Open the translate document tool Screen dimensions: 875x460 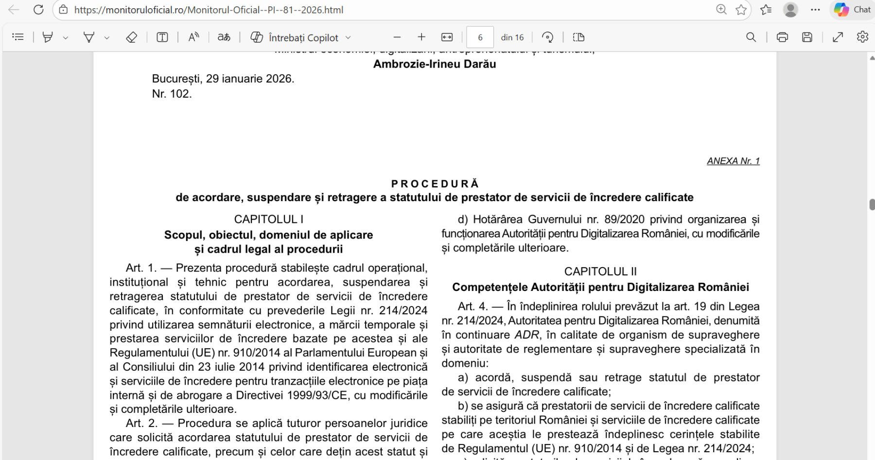pyautogui.click(x=223, y=36)
